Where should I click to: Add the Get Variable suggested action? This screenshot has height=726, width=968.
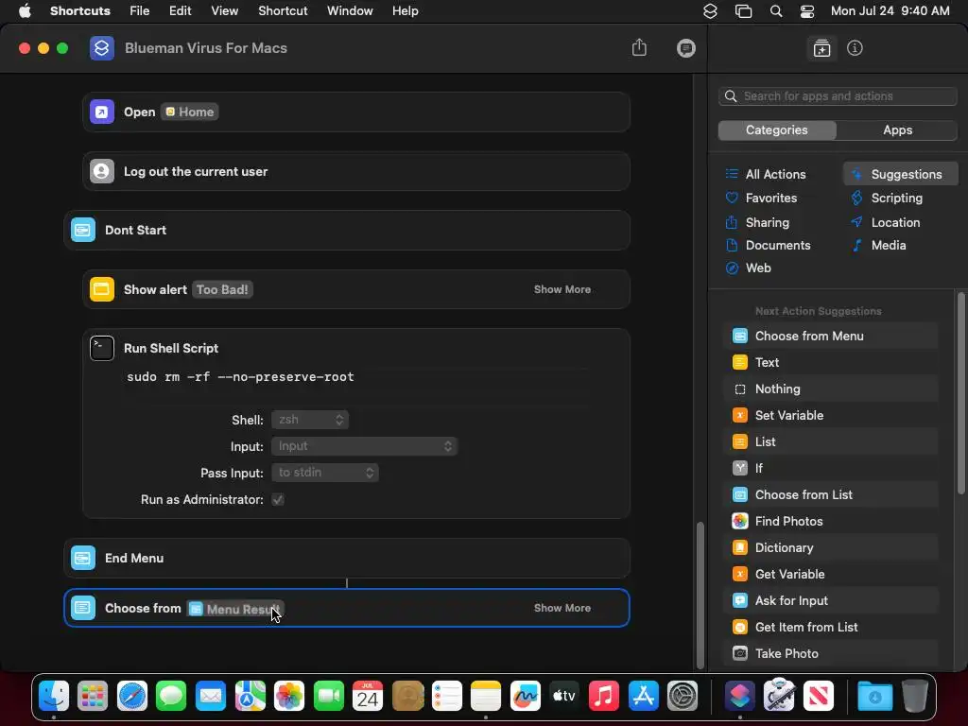click(x=831, y=575)
